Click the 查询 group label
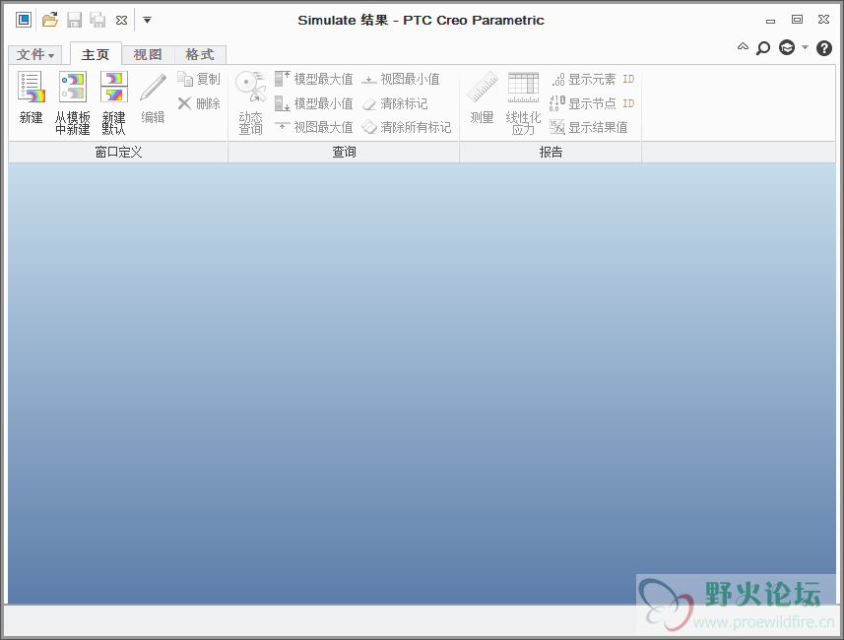The width and height of the screenshot is (844, 640). point(344,153)
